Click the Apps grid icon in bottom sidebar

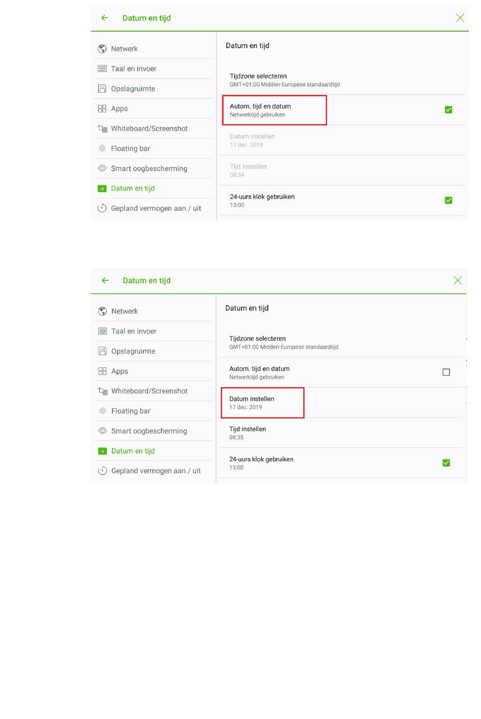tap(102, 371)
